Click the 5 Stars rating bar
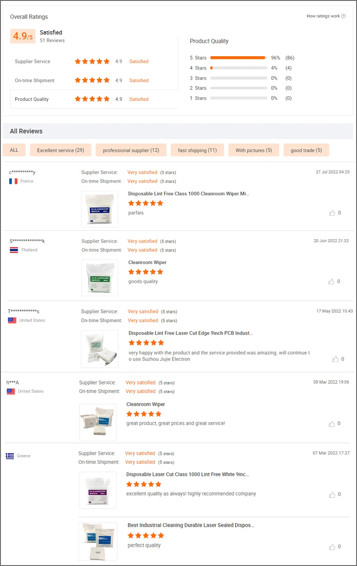357x566 pixels. [x=238, y=58]
